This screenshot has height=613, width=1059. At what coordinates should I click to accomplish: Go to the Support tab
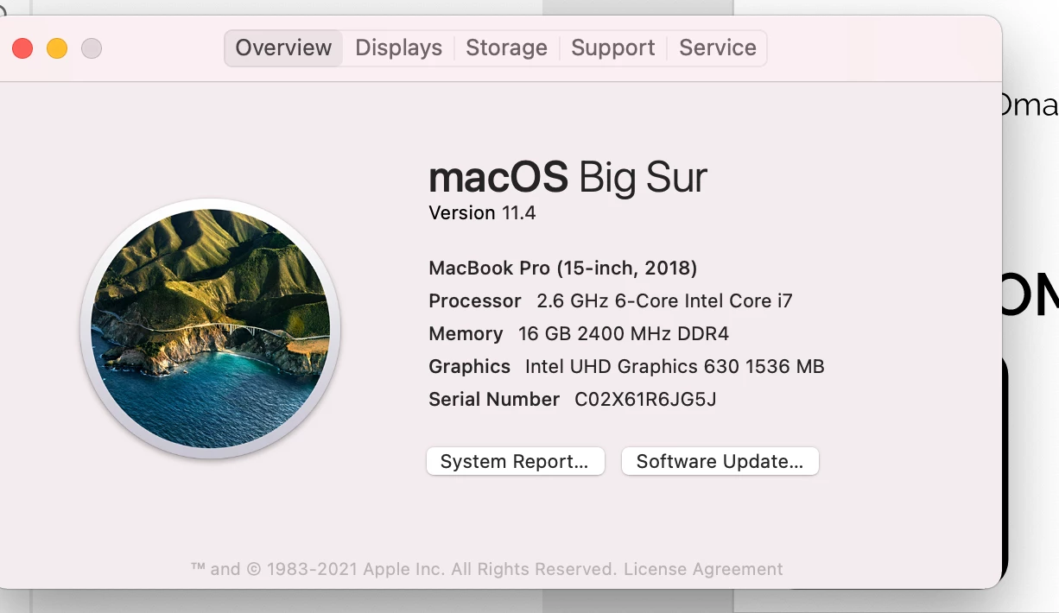pyautogui.click(x=612, y=47)
